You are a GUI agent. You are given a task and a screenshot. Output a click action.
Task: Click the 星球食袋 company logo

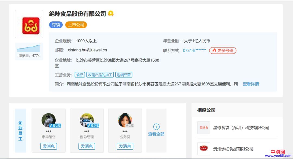pyautogui.click(x=203, y=128)
